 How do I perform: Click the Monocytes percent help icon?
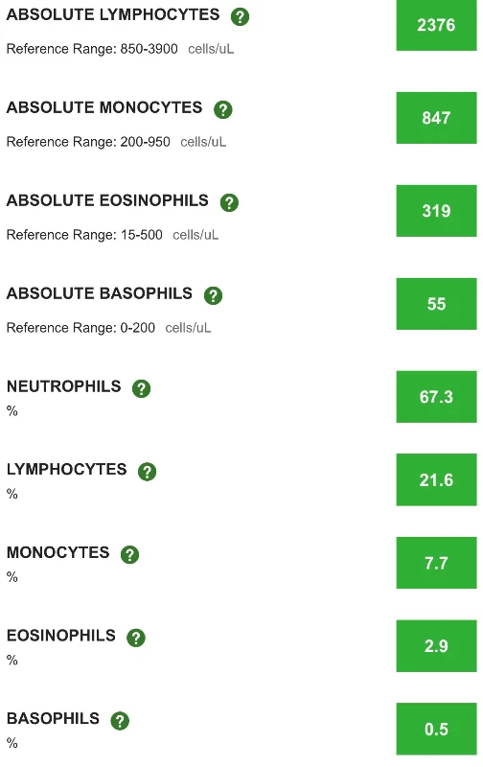(x=129, y=555)
